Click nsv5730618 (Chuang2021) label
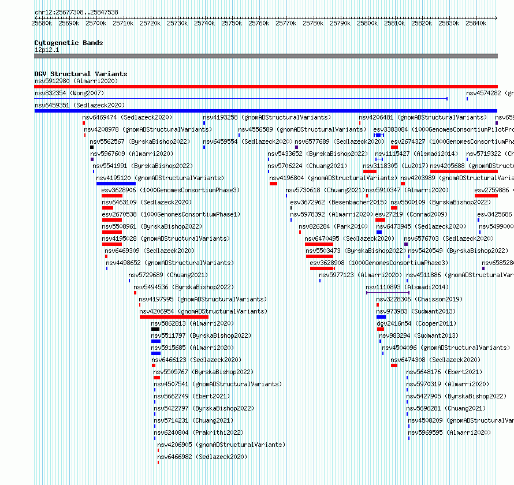 coord(325,190)
